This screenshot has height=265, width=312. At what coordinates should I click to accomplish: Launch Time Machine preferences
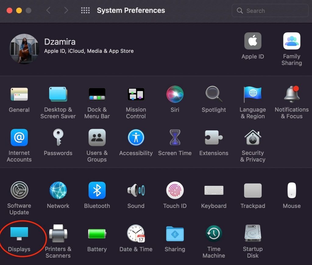click(214, 234)
